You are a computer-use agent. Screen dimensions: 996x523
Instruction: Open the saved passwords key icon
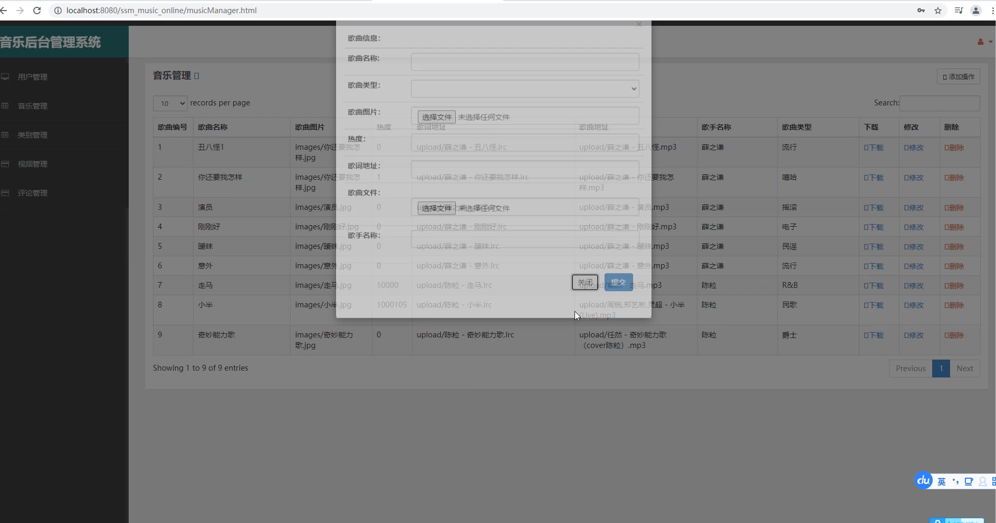(x=921, y=11)
